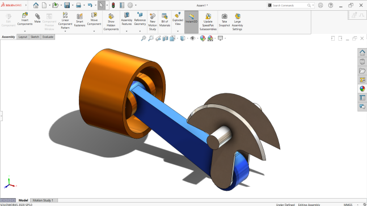Open Design Library in task pane
Screen dimensions: 367x206
pos(362,62)
